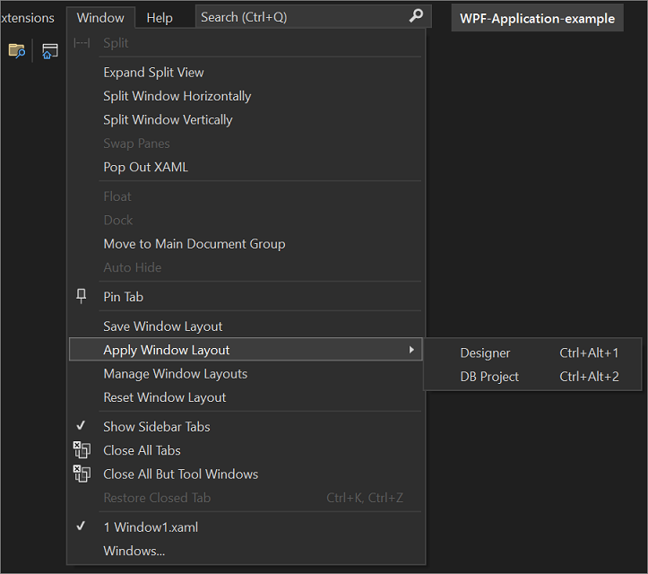
Task: Click the pin icon beside Pin Tab
Action: point(82,296)
